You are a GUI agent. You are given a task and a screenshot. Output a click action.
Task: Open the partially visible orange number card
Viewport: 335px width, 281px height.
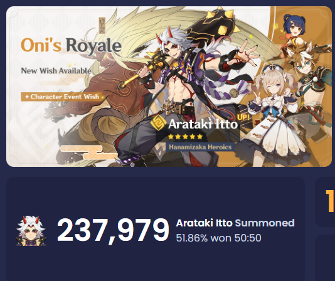[325, 201]
